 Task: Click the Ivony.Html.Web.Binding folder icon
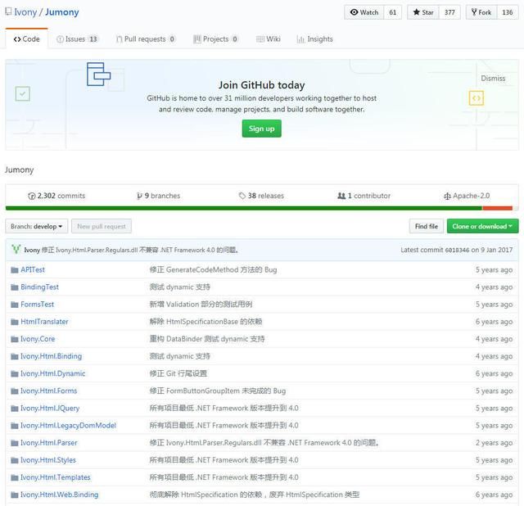pos(15,495)
